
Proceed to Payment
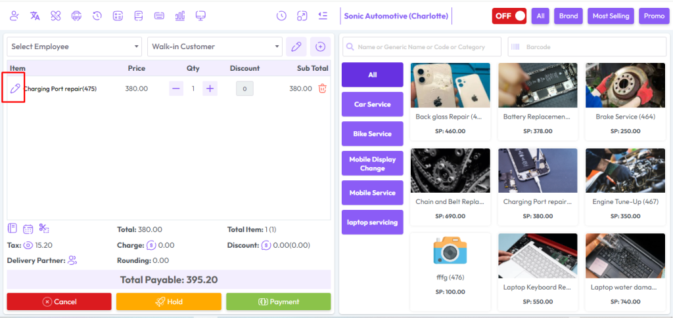coord(279,302)
